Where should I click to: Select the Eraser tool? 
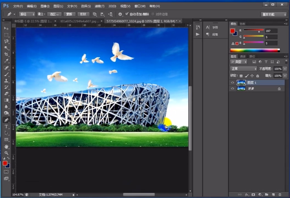[6, 94]
